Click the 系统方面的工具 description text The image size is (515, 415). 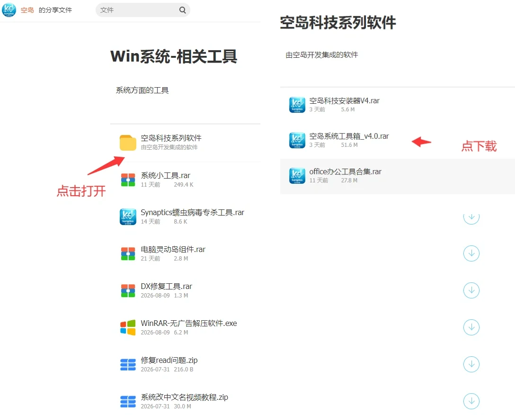pyautogui.click(x=142, y=90)
